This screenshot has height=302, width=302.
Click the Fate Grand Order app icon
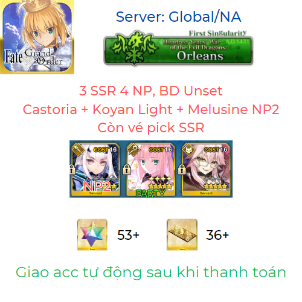click(x=37, y=37)
